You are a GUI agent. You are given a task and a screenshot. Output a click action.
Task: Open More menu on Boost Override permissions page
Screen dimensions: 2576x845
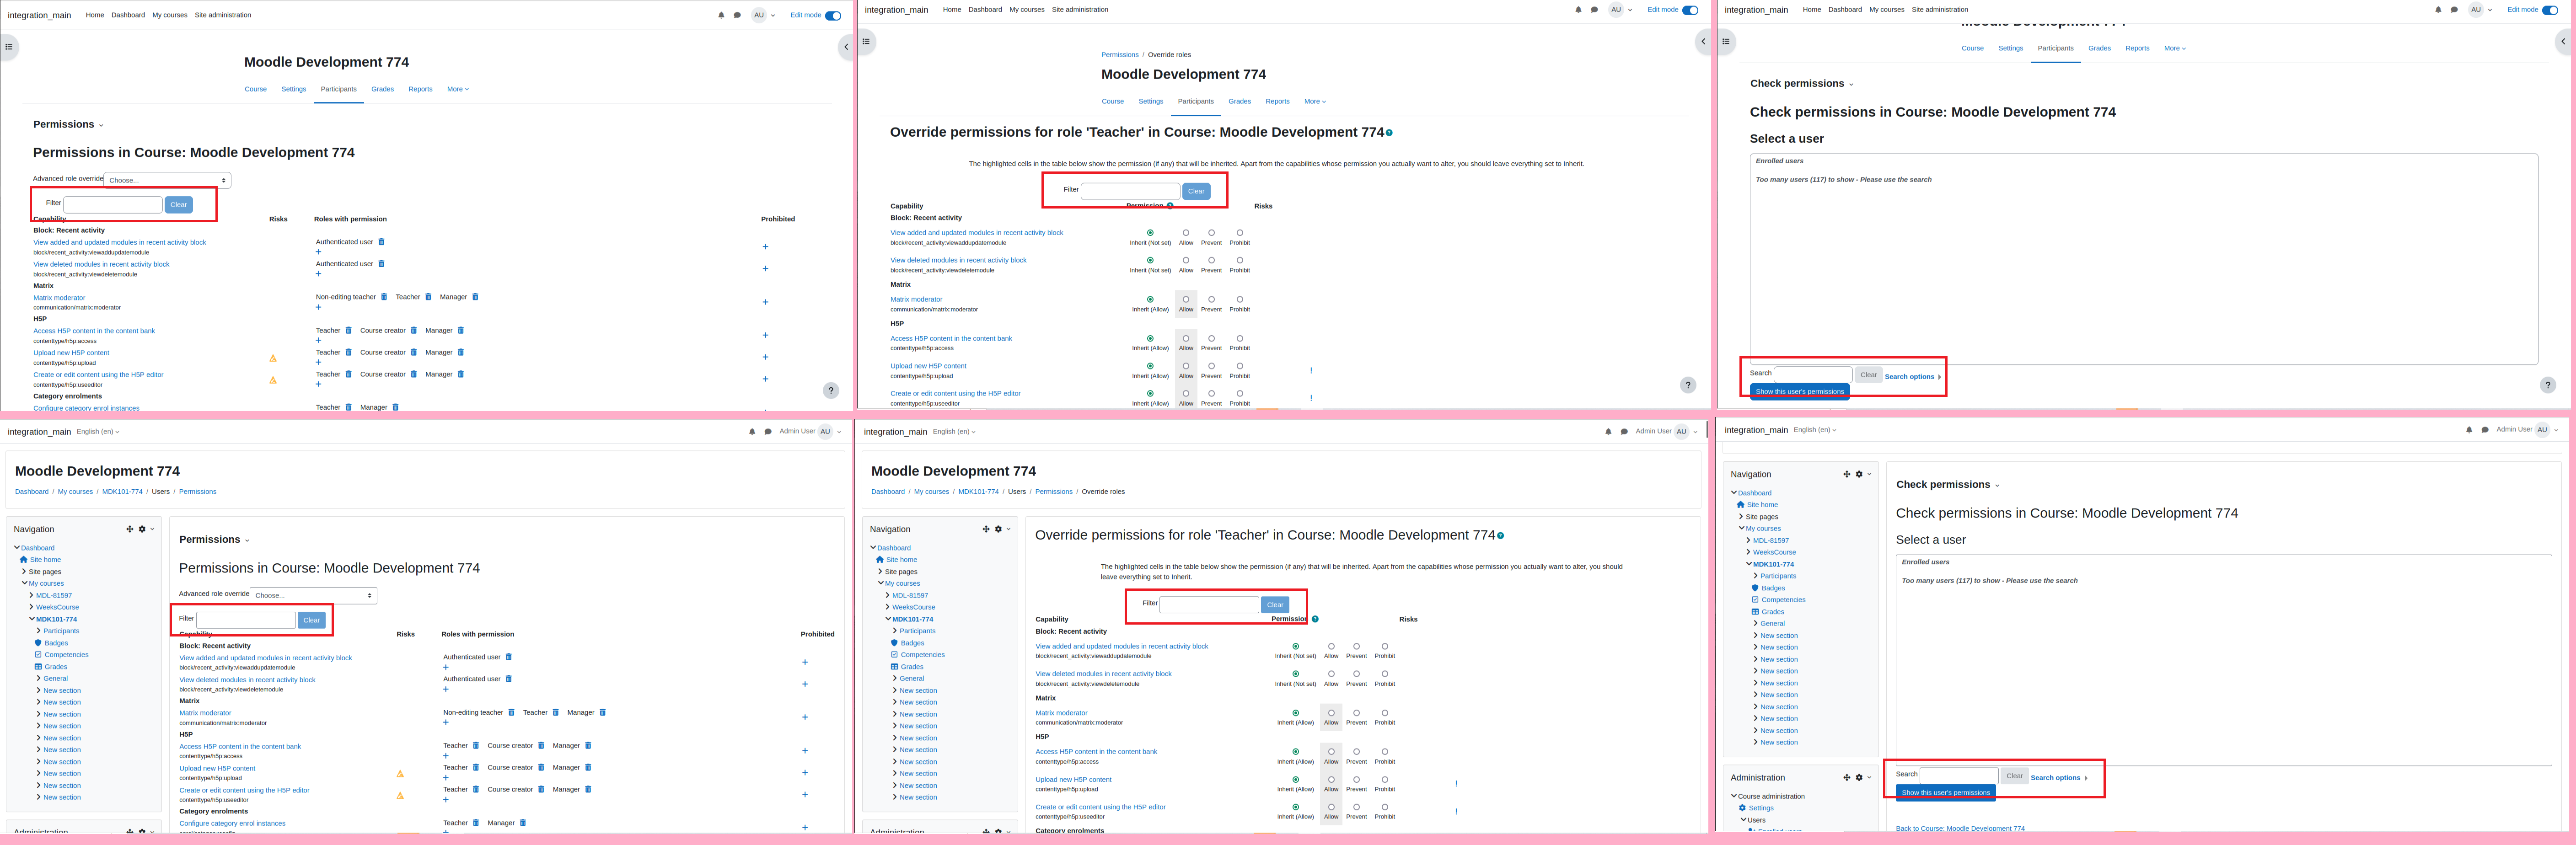coord(1315,101)
